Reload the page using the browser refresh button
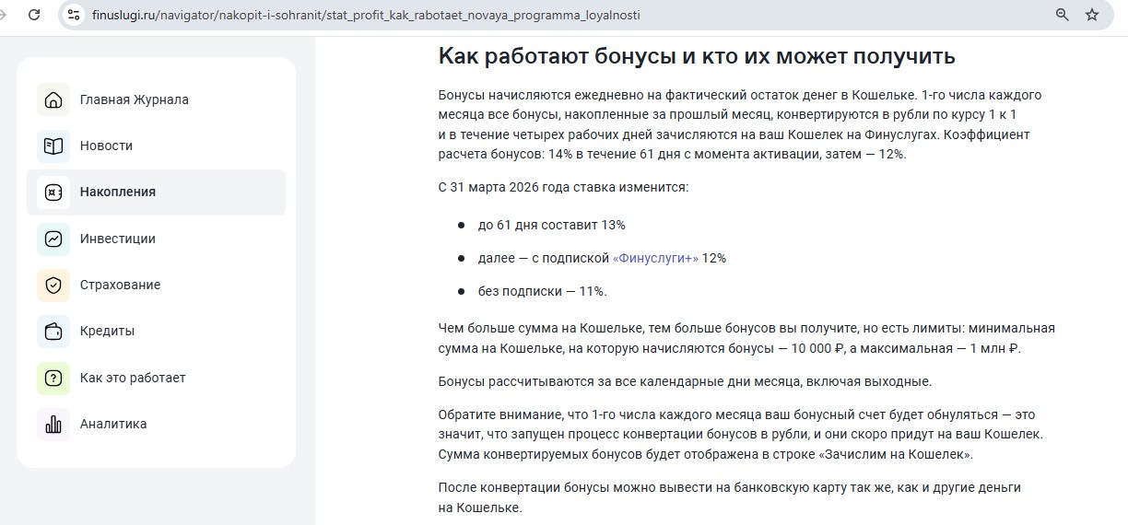Viewport: 1128px width, 525px height. 34,15
